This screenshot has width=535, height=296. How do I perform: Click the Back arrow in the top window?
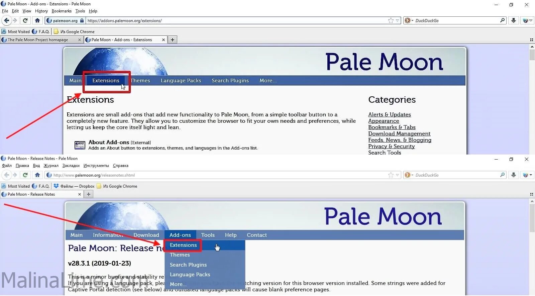tap(6, 21)
